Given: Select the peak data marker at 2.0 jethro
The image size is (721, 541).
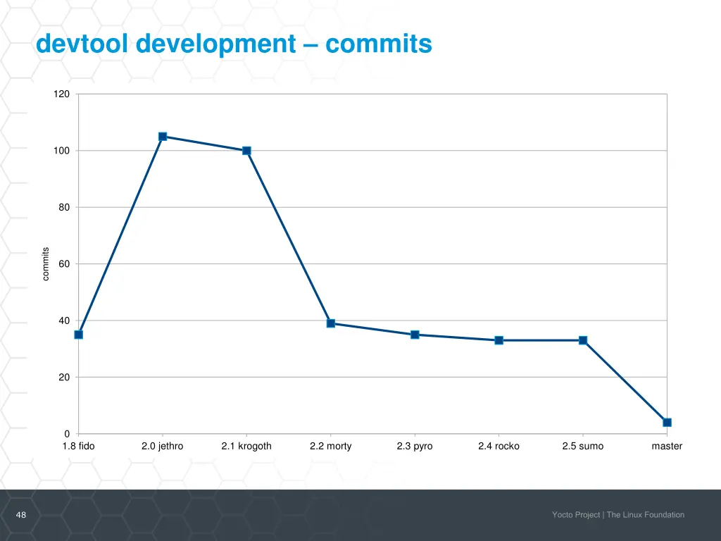Looking at the screenshot, I should pyautogui.click(x=163, y=137).
